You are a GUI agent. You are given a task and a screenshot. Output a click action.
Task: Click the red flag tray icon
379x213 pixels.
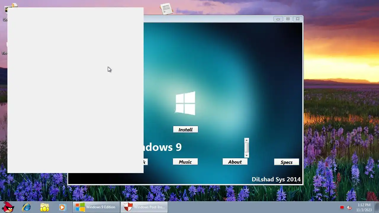click(x=342, y=207)
